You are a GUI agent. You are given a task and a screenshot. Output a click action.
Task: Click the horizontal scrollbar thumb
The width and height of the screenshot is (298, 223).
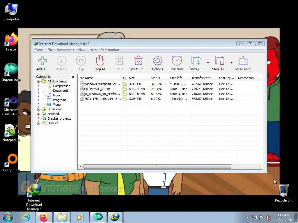(157, 166)
